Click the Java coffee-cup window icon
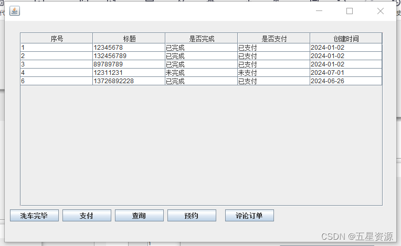The image size is (401, 246). click(15, 11)
